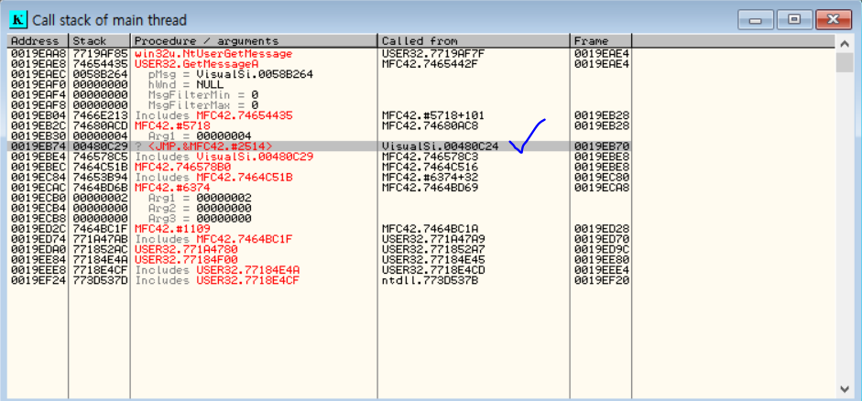
Task: Select the MsgFilterMax = 0 row
Action: (421, 105)
